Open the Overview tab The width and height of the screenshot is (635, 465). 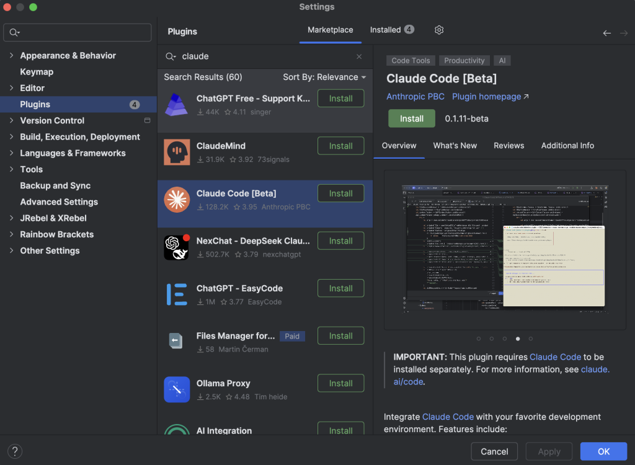[399, 146]
